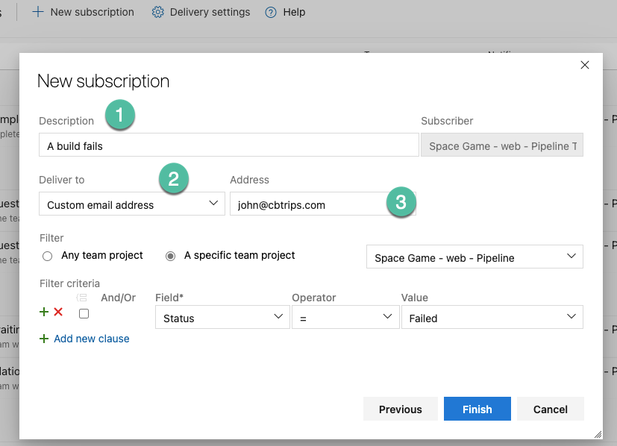Click the group clauses icon above checkbox
617x446 pixels.
coord(81,298)
